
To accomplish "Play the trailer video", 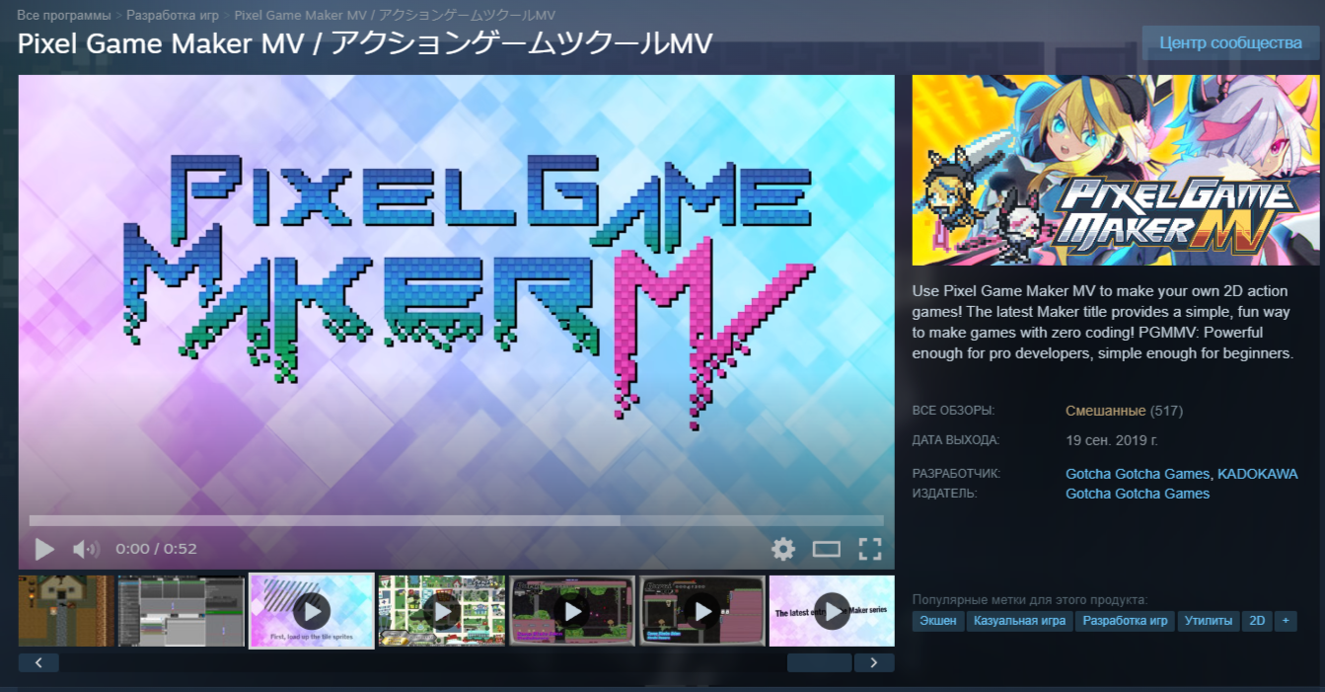I will pos(44,549).
